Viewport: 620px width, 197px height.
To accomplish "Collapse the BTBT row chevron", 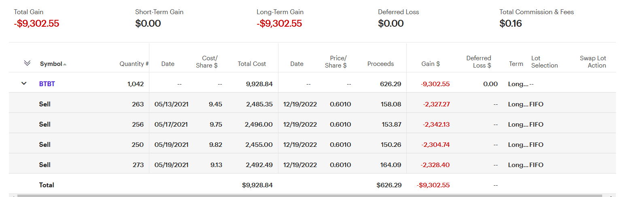I will [x=24, y=84].
